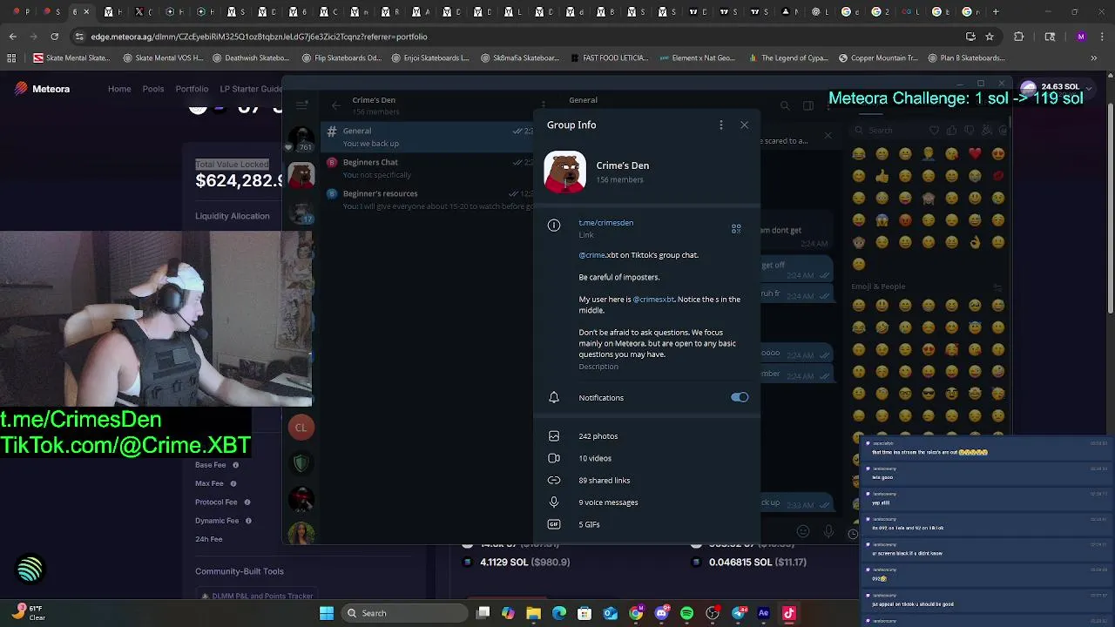Bookmark this page star icon
This screenshot has width=1115, height=627.
pos(990,37)
